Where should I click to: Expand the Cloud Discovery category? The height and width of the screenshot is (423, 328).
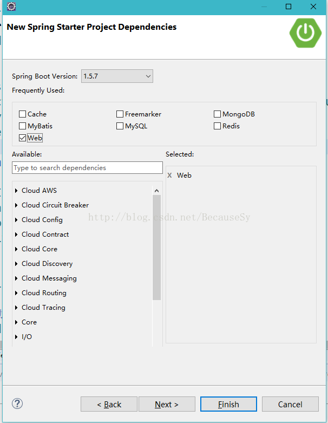(x=16, y=264)
